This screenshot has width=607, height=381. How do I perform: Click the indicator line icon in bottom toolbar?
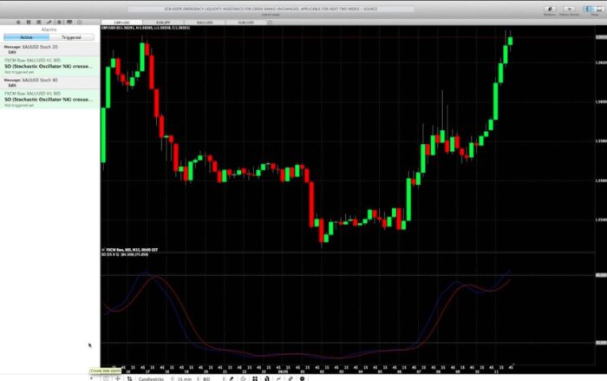278,378
